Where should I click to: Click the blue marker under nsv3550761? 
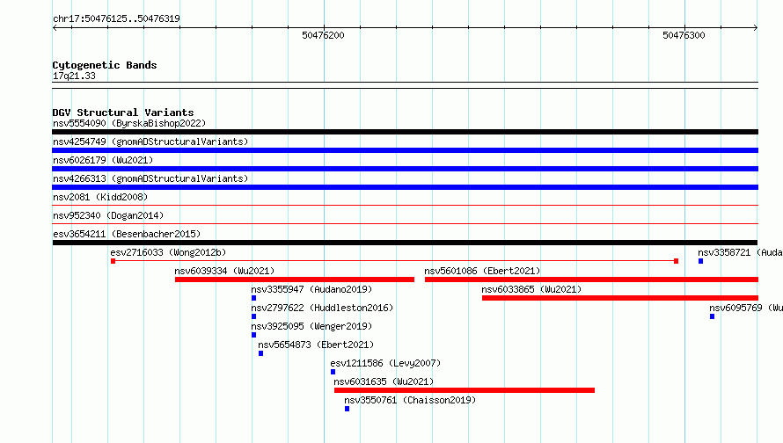(x=347, y=409)
